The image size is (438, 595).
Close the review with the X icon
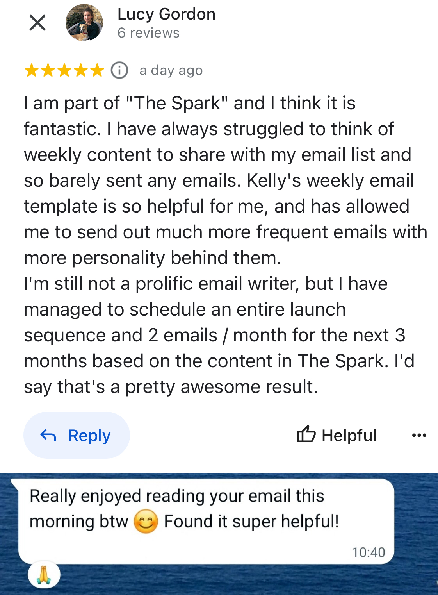tap(37, 23)
